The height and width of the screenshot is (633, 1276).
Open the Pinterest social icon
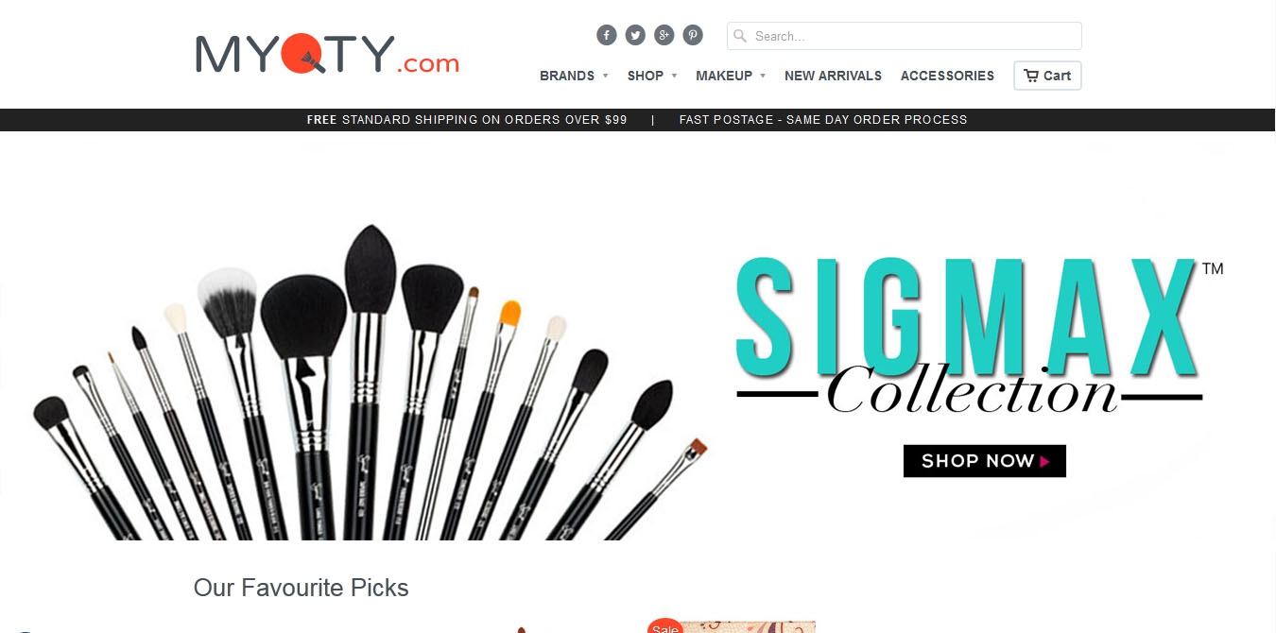[x=693, y=35]
